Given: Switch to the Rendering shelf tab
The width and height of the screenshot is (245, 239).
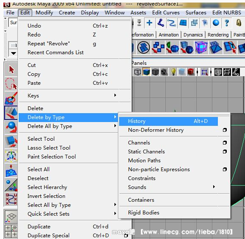Looking at the screenshot, I should point(218,35).
